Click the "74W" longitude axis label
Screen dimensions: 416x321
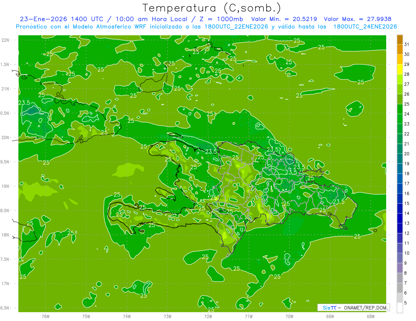(127, 316)
